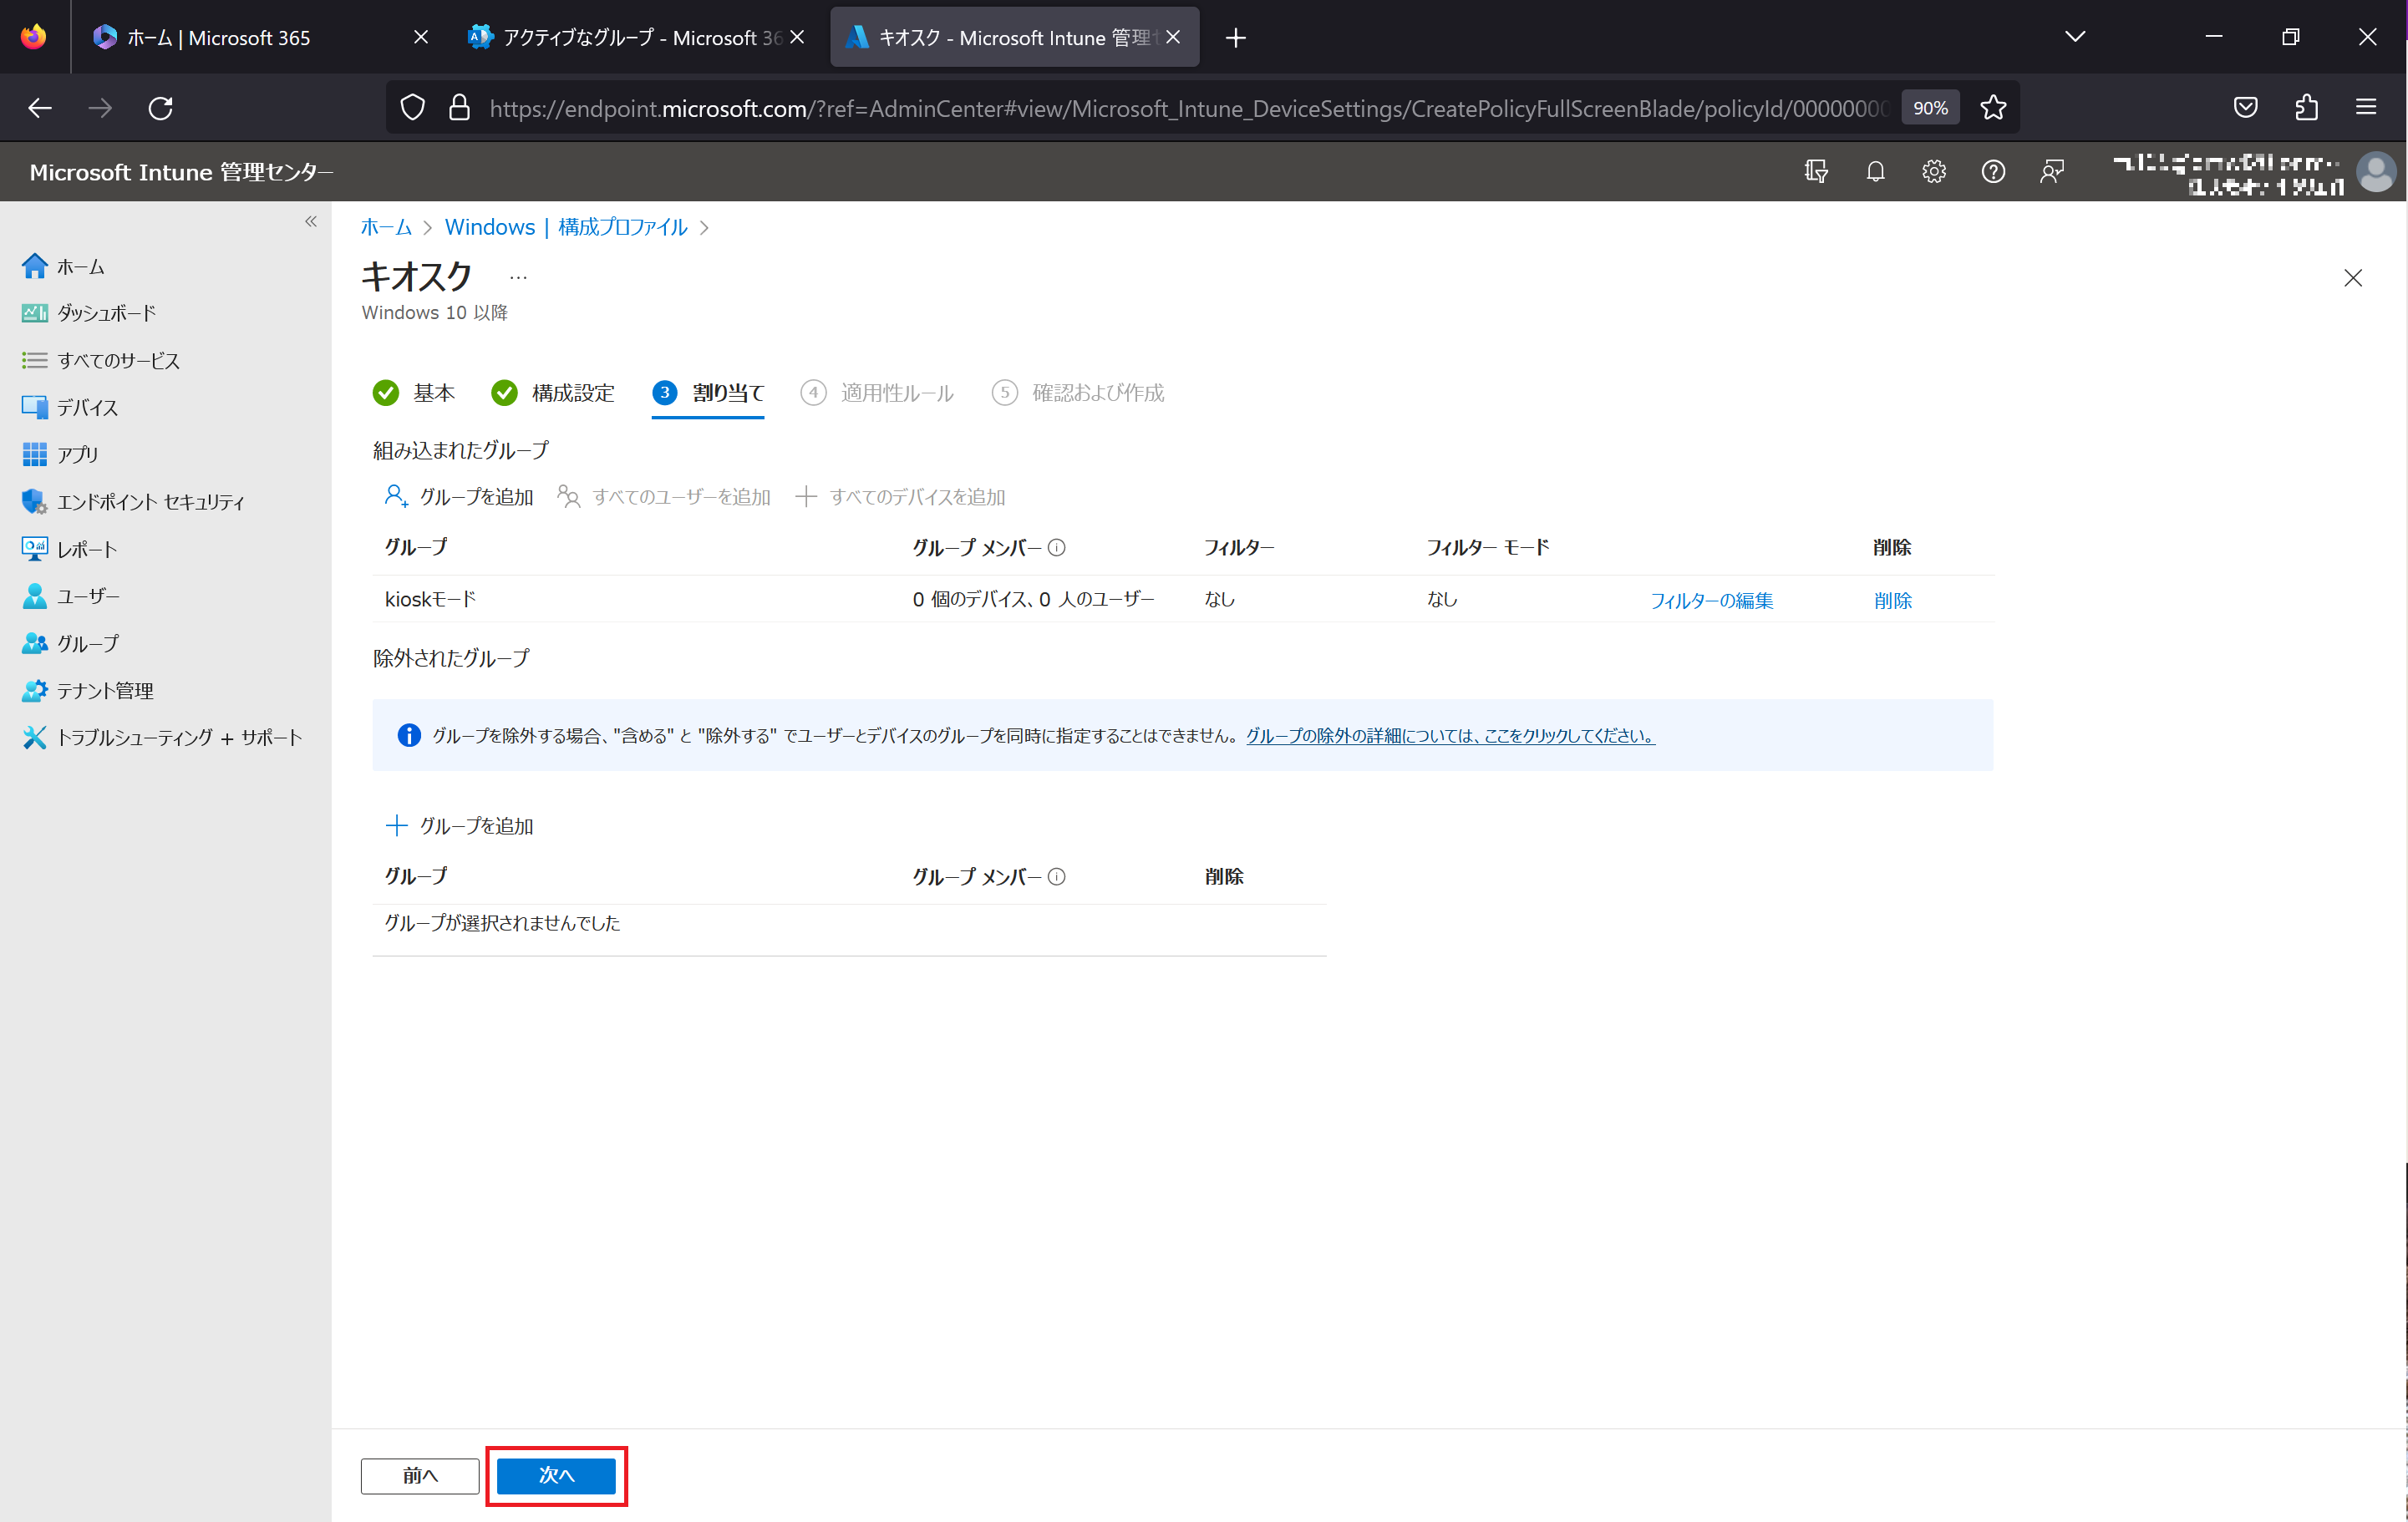This screenshot has width=2408, height=1522.
Task: Edit filter for kioskモード group
Action: [1711, 600]
